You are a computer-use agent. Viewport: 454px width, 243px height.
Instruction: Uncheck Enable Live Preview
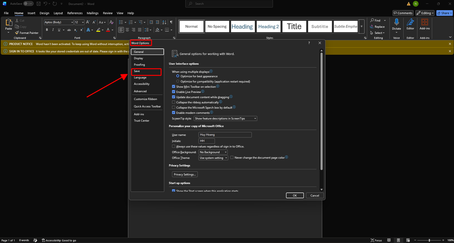(x=174, y=92)
